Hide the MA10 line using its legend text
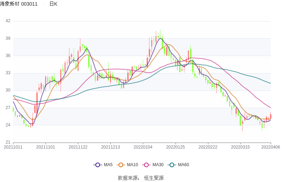282x182 pixels. 132,165
